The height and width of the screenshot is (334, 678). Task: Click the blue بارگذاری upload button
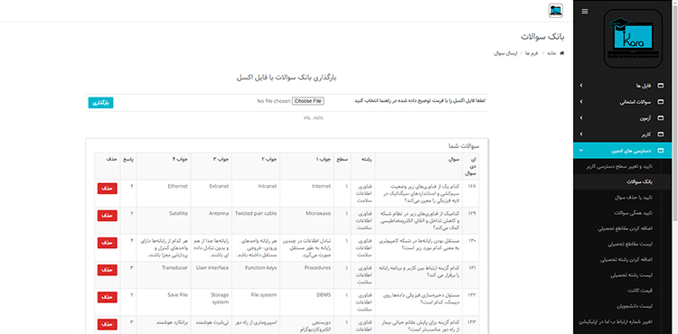tap(100, 103)
